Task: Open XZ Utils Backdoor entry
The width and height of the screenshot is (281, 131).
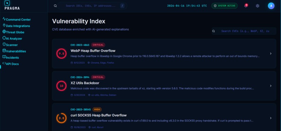Action: tap(85, 83)
